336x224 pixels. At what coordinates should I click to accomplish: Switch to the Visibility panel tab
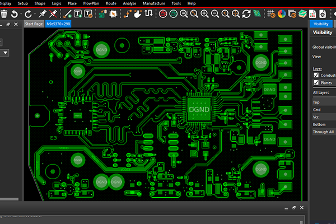pyautogui.click(x=320, y=24)
